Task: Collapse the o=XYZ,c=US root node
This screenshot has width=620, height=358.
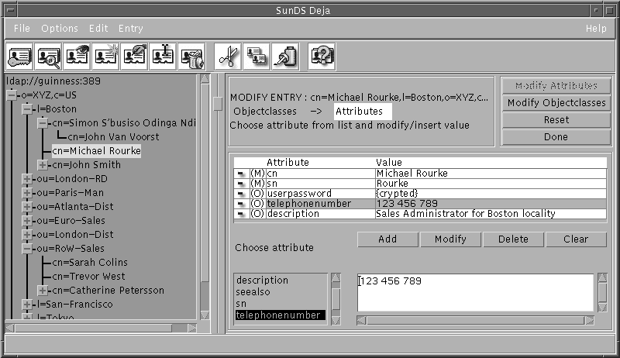Action: click(x=12, y=95)
